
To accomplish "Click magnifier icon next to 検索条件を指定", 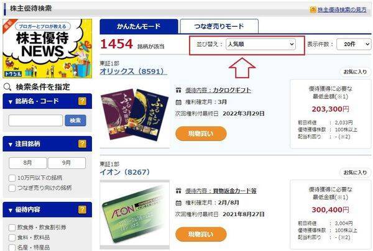I will [7, 87].
